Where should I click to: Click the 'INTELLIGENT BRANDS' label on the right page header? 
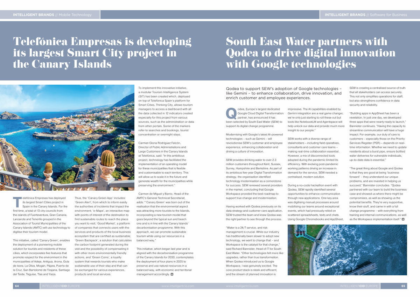[345, 15]
